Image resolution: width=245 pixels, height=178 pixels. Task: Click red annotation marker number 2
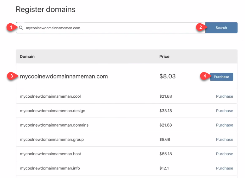(200, 27)
